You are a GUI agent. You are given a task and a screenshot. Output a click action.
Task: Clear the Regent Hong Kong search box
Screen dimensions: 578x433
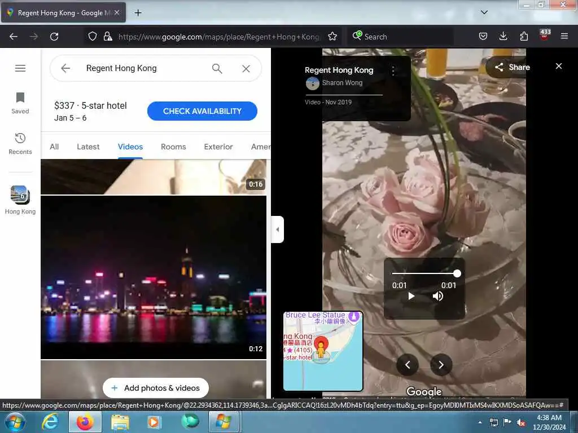[246, 68]
